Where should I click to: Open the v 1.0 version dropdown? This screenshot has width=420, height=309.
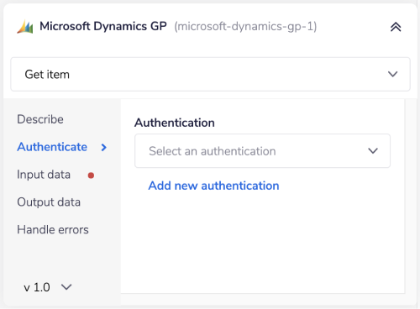coord(48,287)
